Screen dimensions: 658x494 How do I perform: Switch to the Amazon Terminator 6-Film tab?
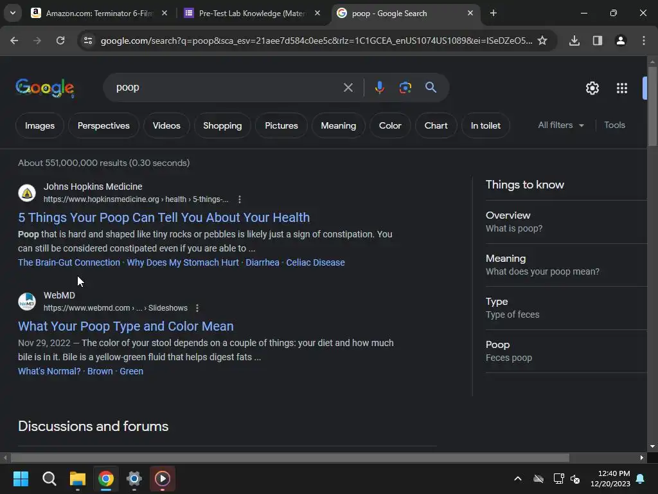tap(99, 14)
